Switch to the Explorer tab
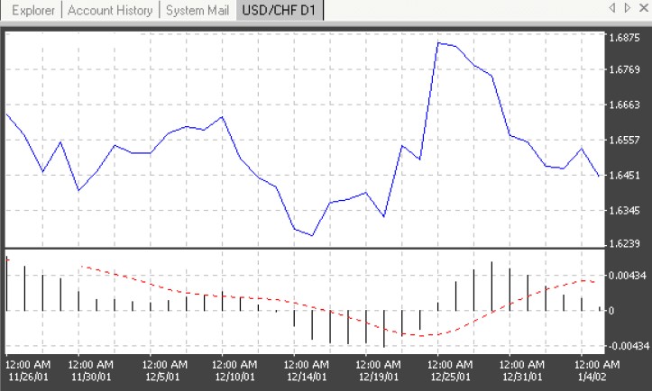Screen dimensions: 652x391 (32, 10)
